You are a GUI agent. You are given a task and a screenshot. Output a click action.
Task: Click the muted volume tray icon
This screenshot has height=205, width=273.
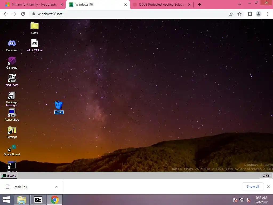(x=248, y=200)
